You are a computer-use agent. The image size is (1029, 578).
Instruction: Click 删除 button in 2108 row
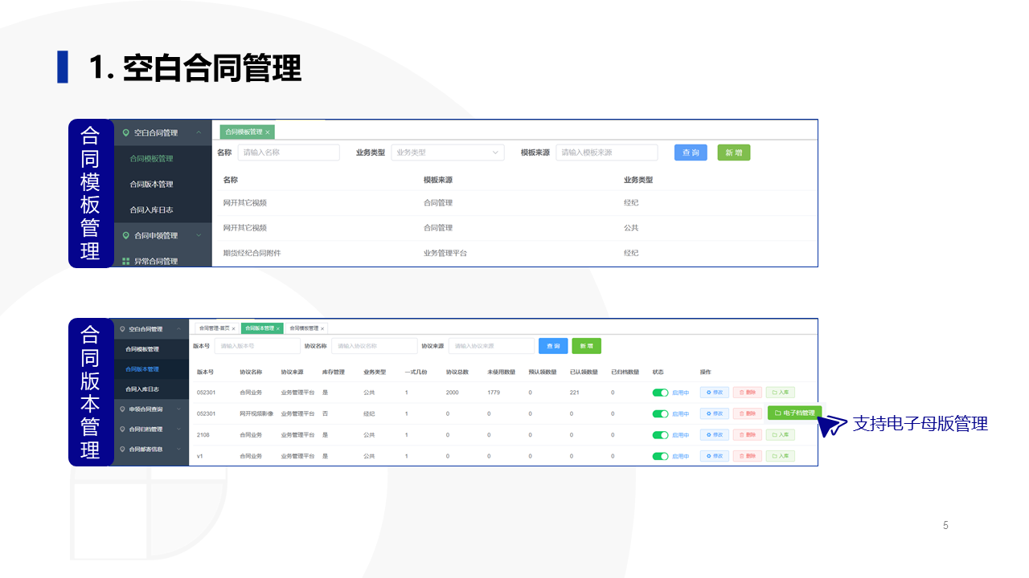point(748,435)
